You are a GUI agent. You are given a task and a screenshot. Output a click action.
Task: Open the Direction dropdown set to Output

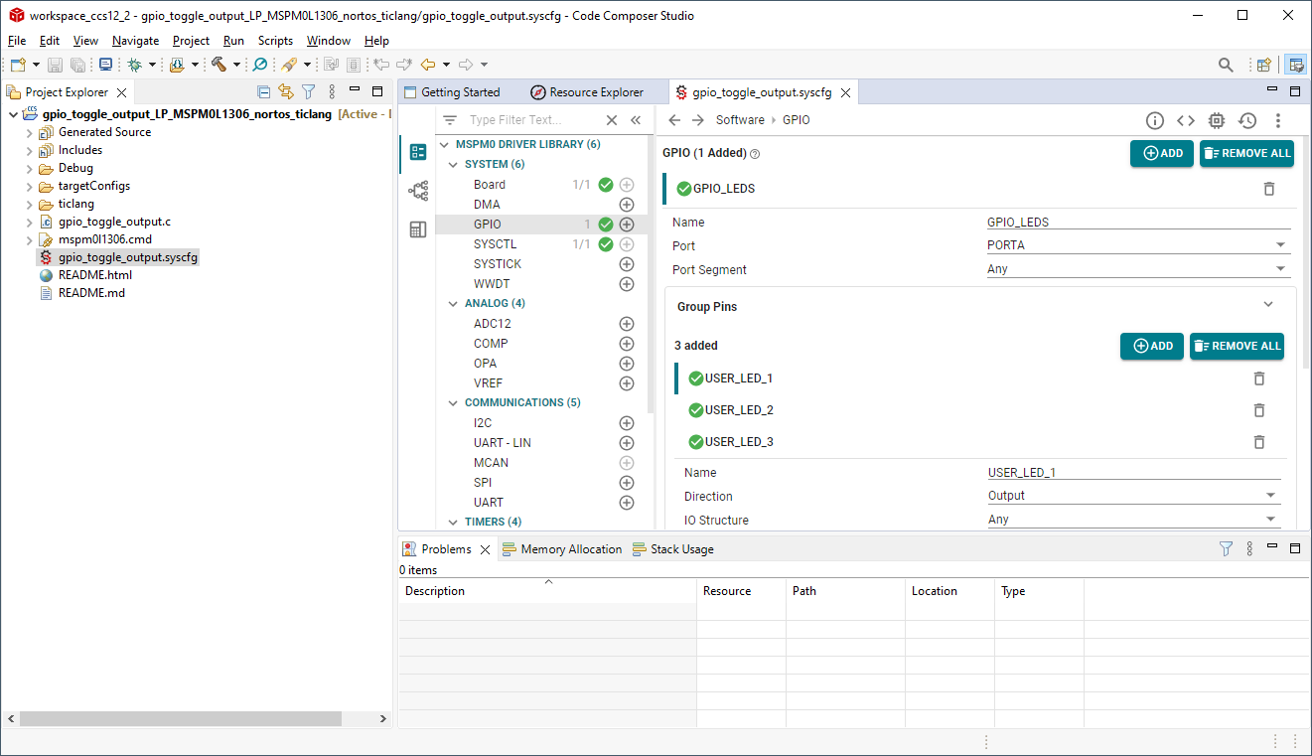point(1132,496)
